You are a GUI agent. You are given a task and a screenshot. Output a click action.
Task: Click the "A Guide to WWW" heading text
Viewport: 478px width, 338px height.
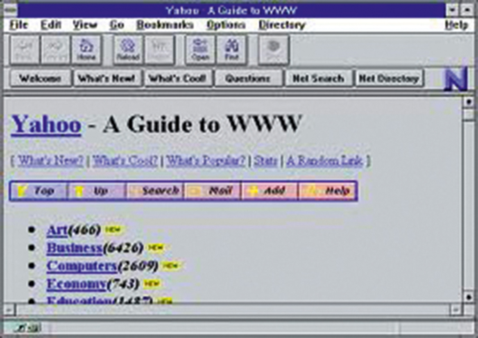[x=202, y=124]
